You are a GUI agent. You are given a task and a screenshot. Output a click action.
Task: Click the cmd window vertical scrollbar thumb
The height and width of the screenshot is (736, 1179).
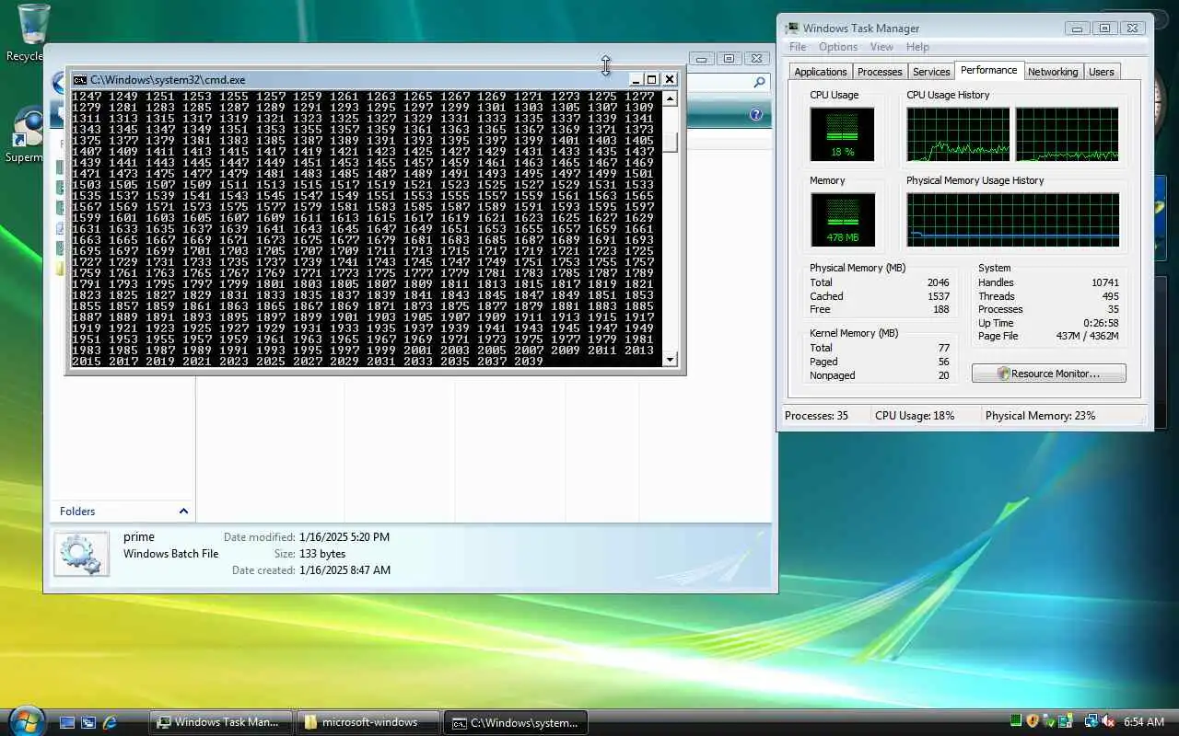tap(671, 143)
